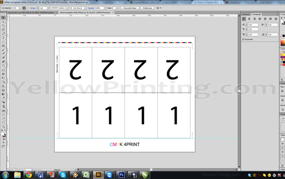Select the Zoom tool in toolbox

[3, 126]
